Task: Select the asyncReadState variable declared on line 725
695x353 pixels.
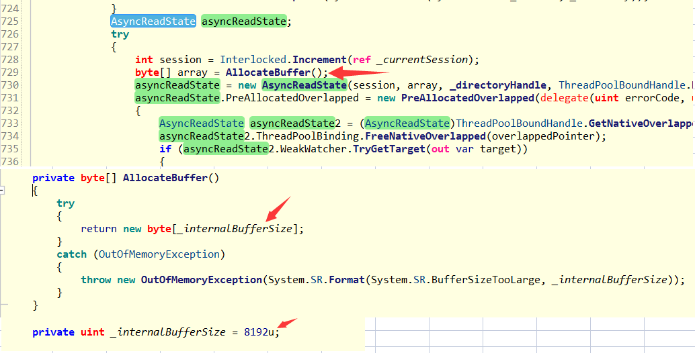Action: (x=244, y=21)
